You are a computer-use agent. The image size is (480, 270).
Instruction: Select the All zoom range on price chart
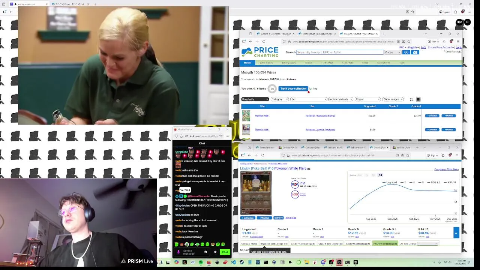pos(380,175)
